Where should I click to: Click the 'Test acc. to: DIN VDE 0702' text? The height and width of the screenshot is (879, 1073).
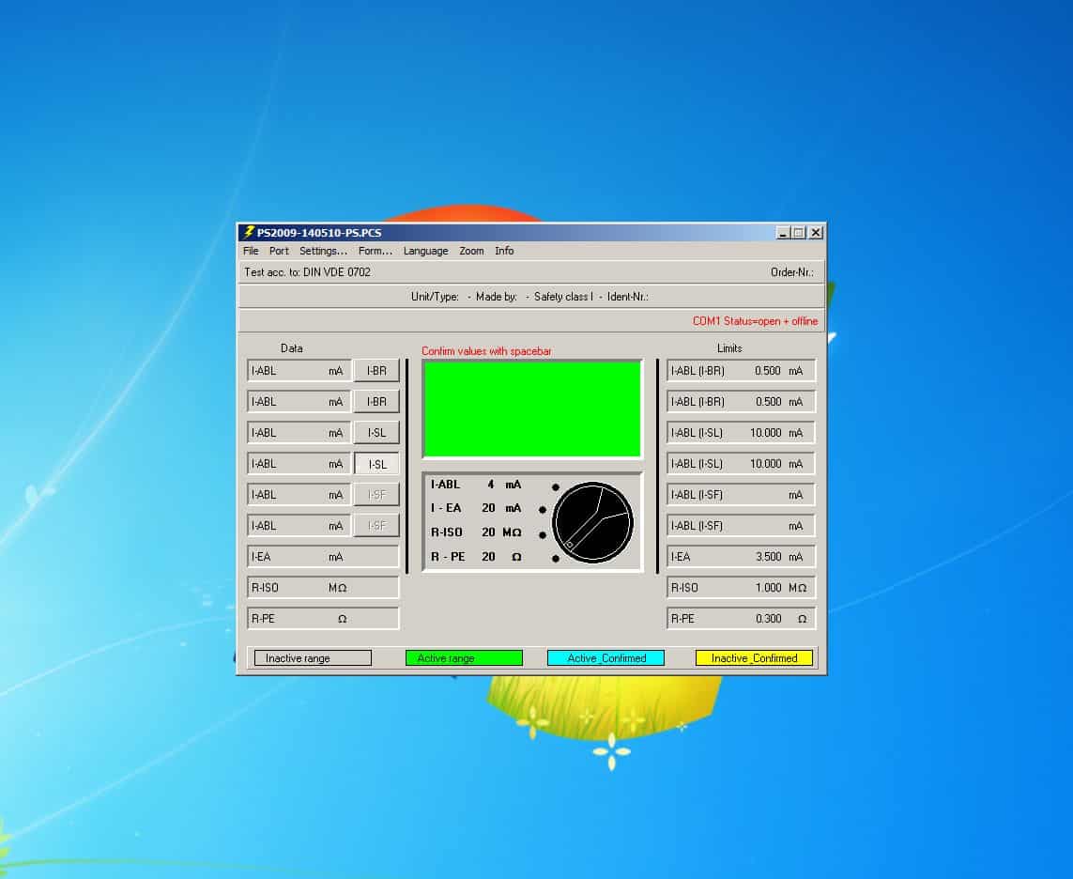coord(307,271)
